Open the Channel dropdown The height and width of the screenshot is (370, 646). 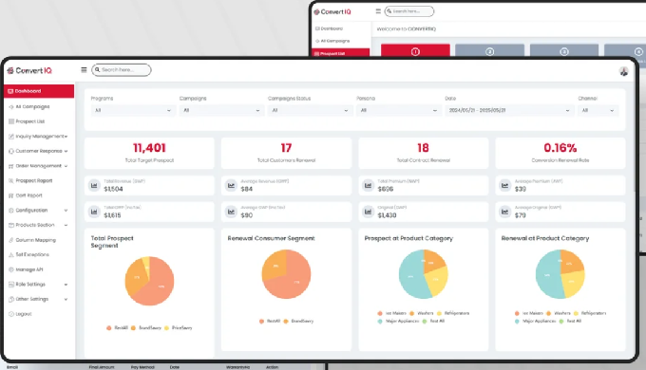pos(598,110)
